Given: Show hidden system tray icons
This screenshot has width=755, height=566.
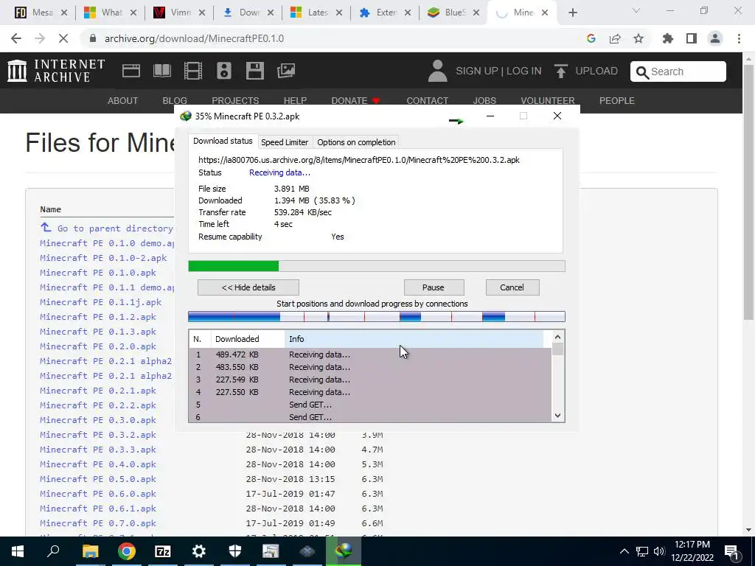Looking at the screenshot, I should 624,551.
